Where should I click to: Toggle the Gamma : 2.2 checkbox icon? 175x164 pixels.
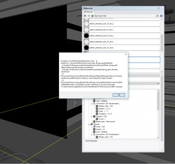point(94,129)
